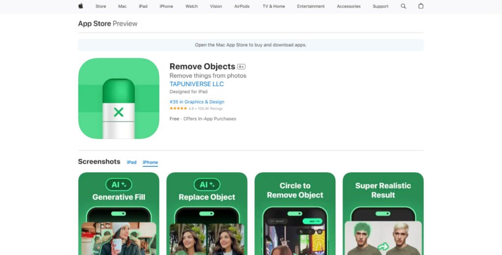The width and height of the screenshot is (502, 255).
Task: View the Circle to Remove Object screenshot
Action: 295,213
